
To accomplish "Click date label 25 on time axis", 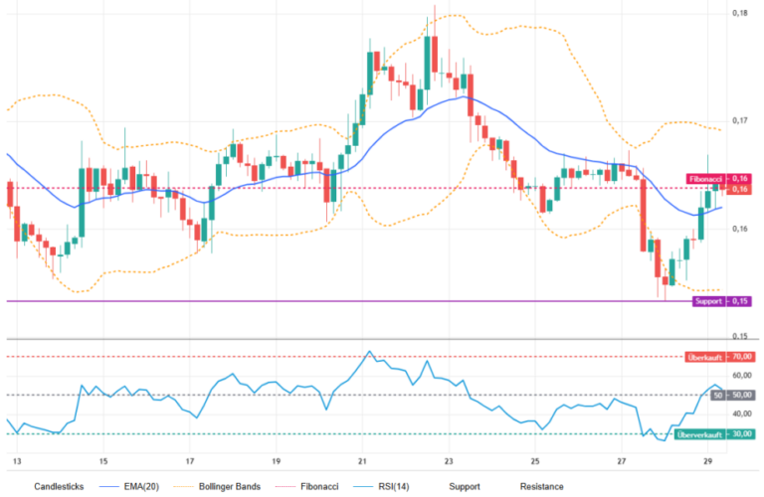I will tap(535, 461).
